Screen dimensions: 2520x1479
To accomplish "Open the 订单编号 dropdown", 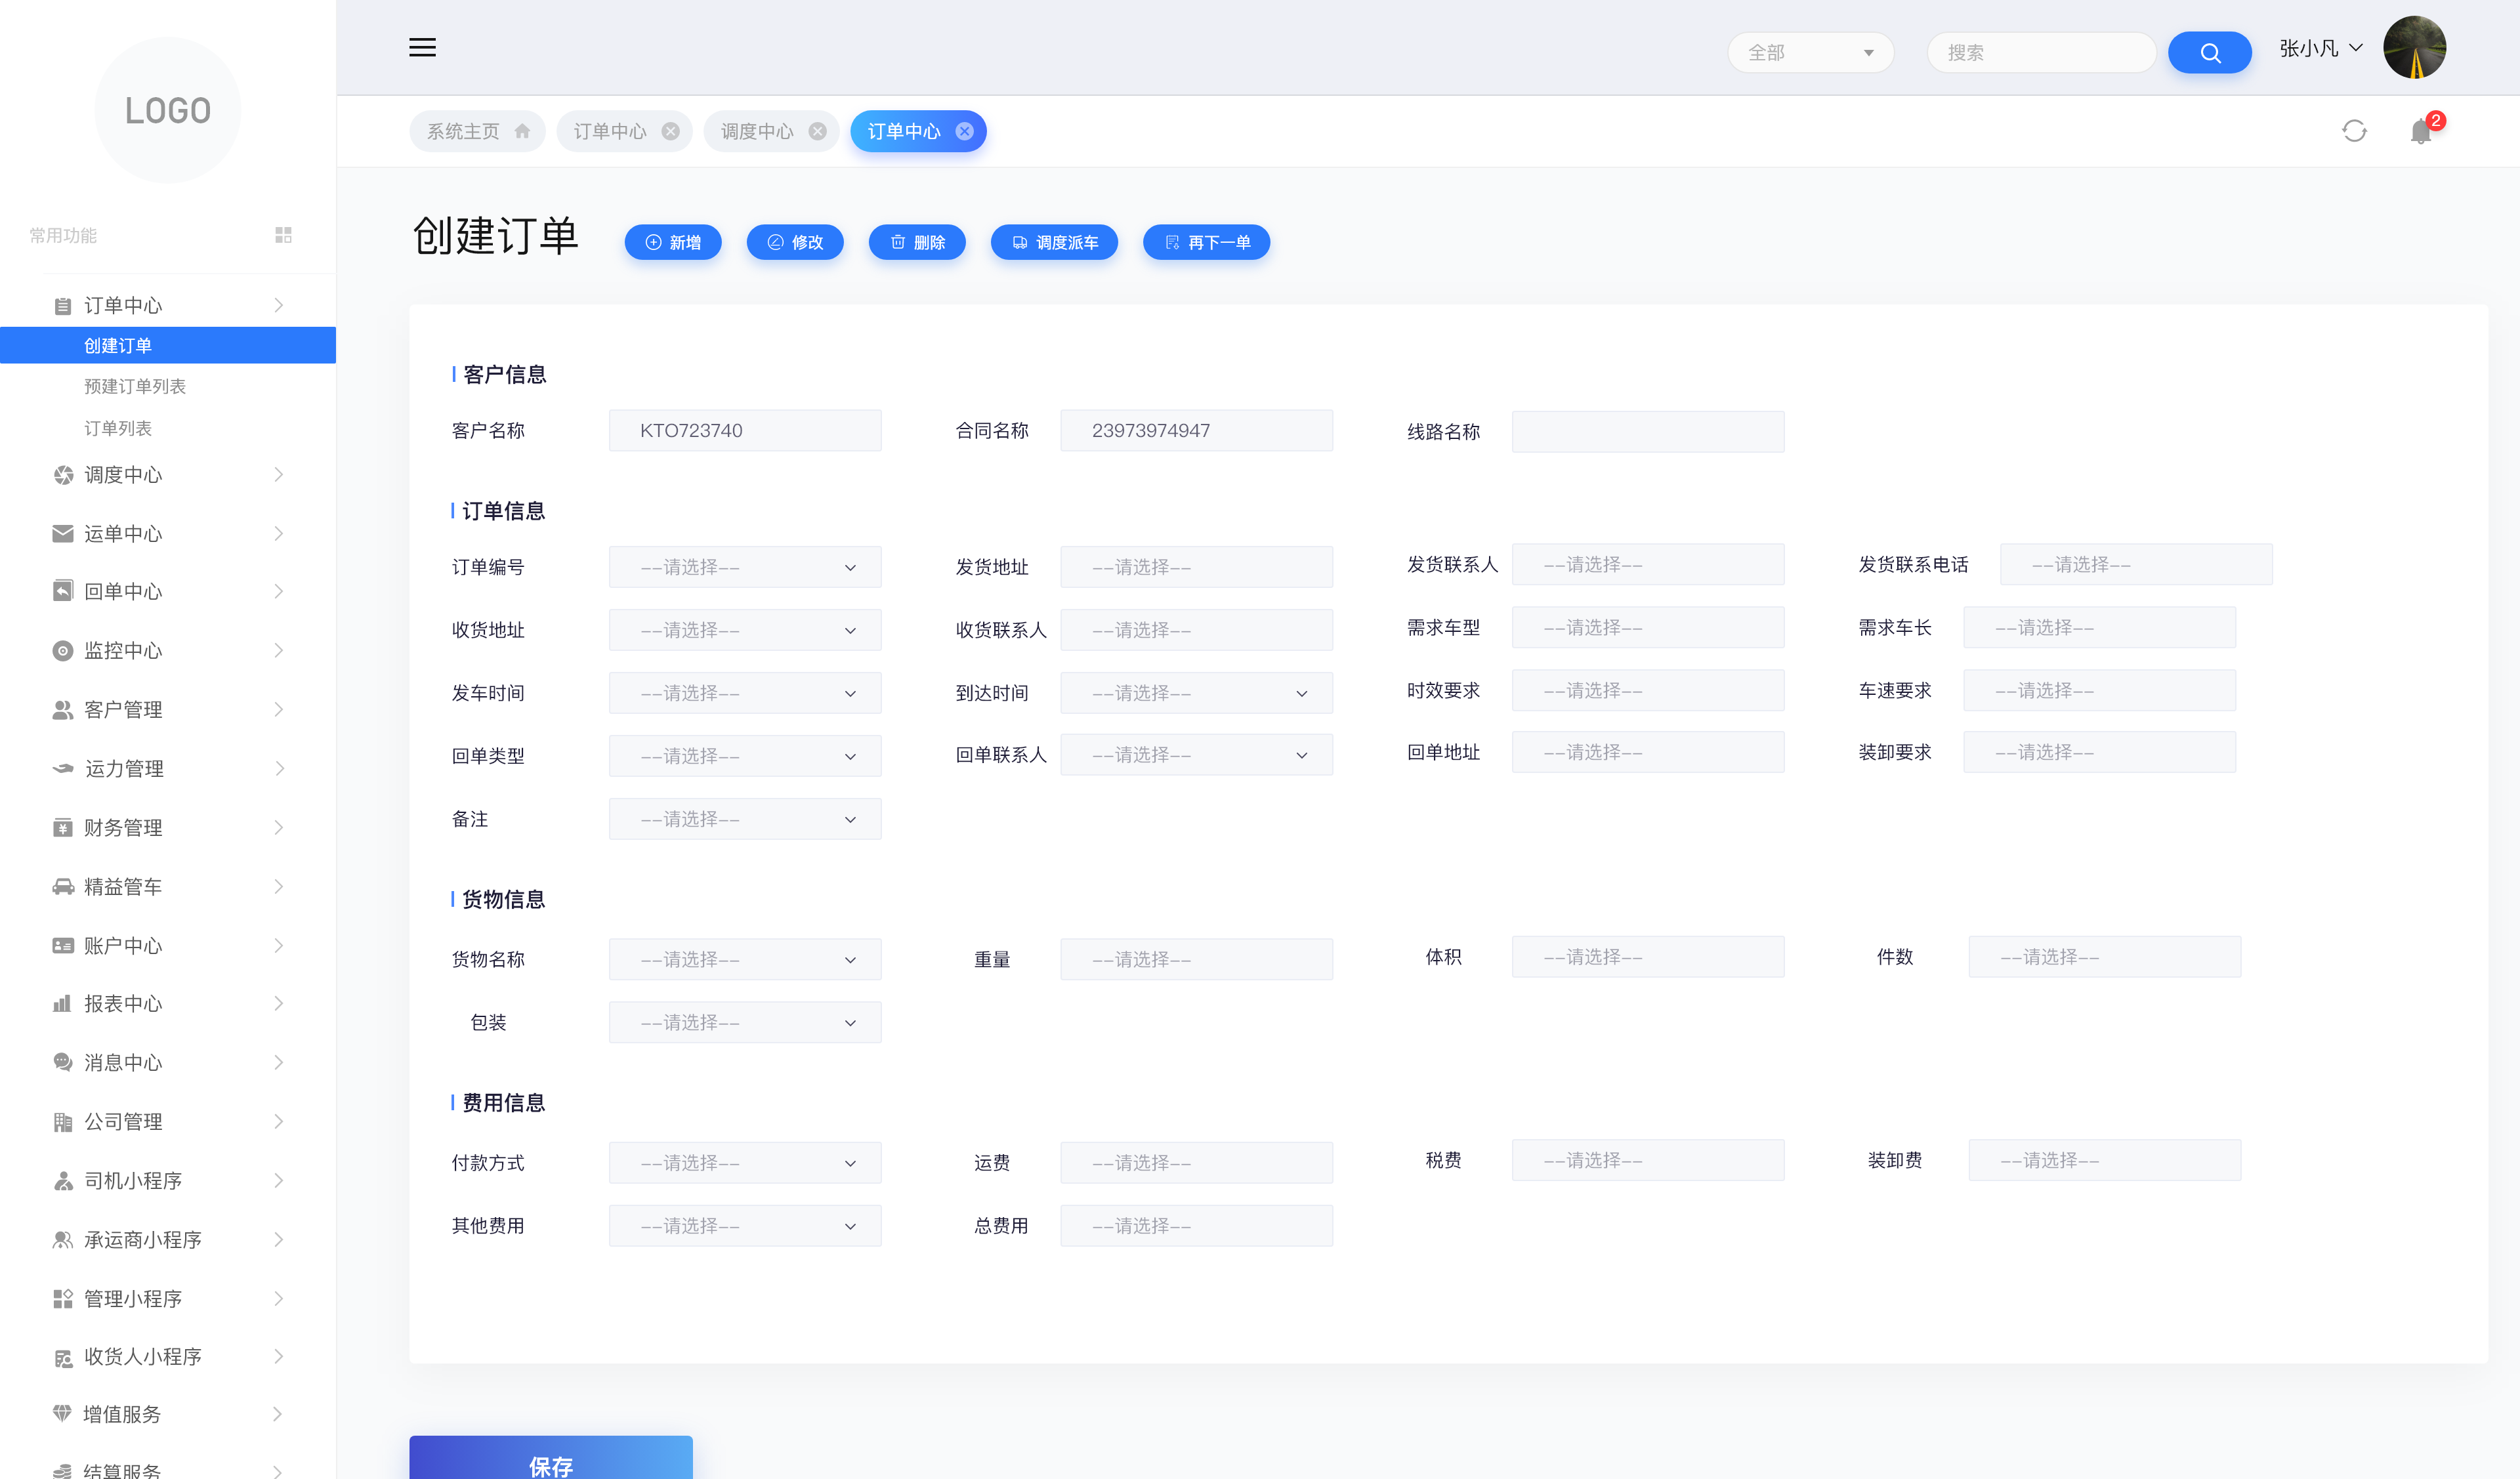I will [744, 567].
